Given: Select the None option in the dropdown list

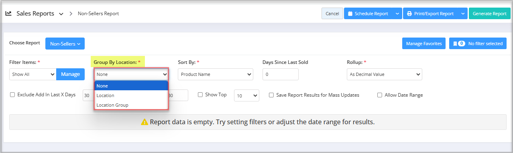Looking at the screenshot, I should pos(131,86).
